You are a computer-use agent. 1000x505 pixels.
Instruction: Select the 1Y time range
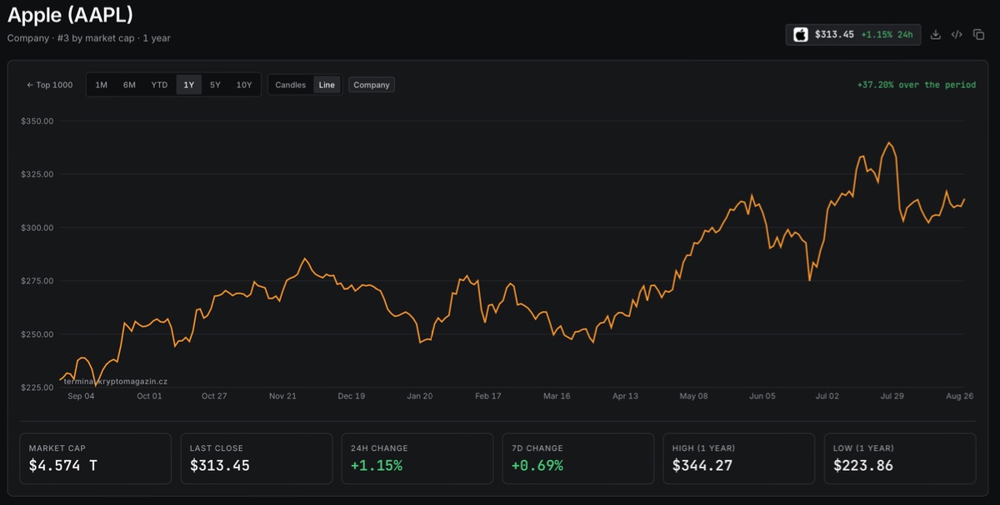click(x=189, y=85)
